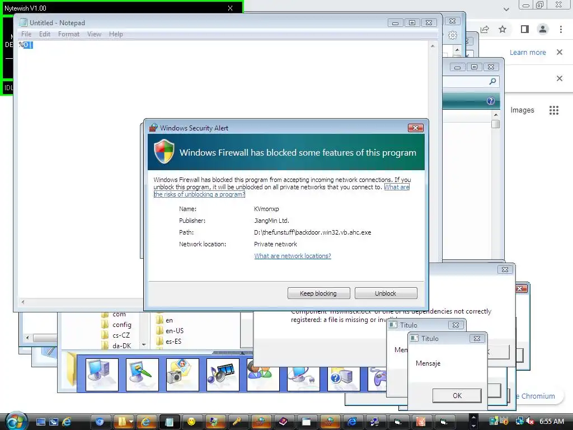Image resolution: width=573 pixels, height=430 pixels.
Task: Open Notepad's File menu
Action: (x=26, y=34)
